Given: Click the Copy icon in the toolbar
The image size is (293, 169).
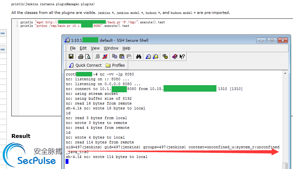Looking at the screenshot, I should coord(115,56).
